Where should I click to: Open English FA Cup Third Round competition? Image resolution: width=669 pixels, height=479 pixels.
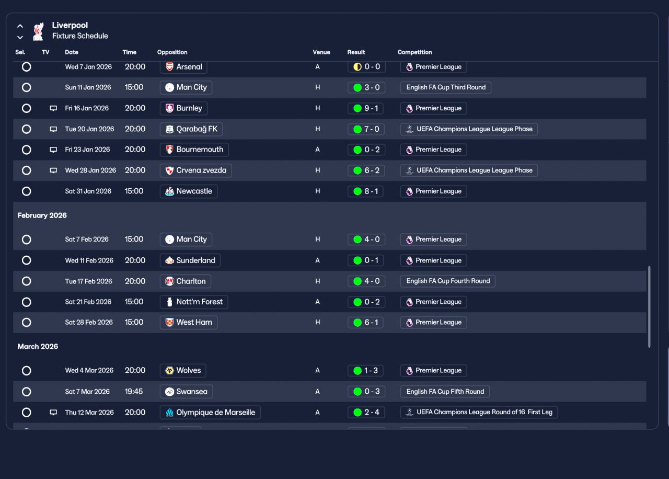tap(446, 87)
